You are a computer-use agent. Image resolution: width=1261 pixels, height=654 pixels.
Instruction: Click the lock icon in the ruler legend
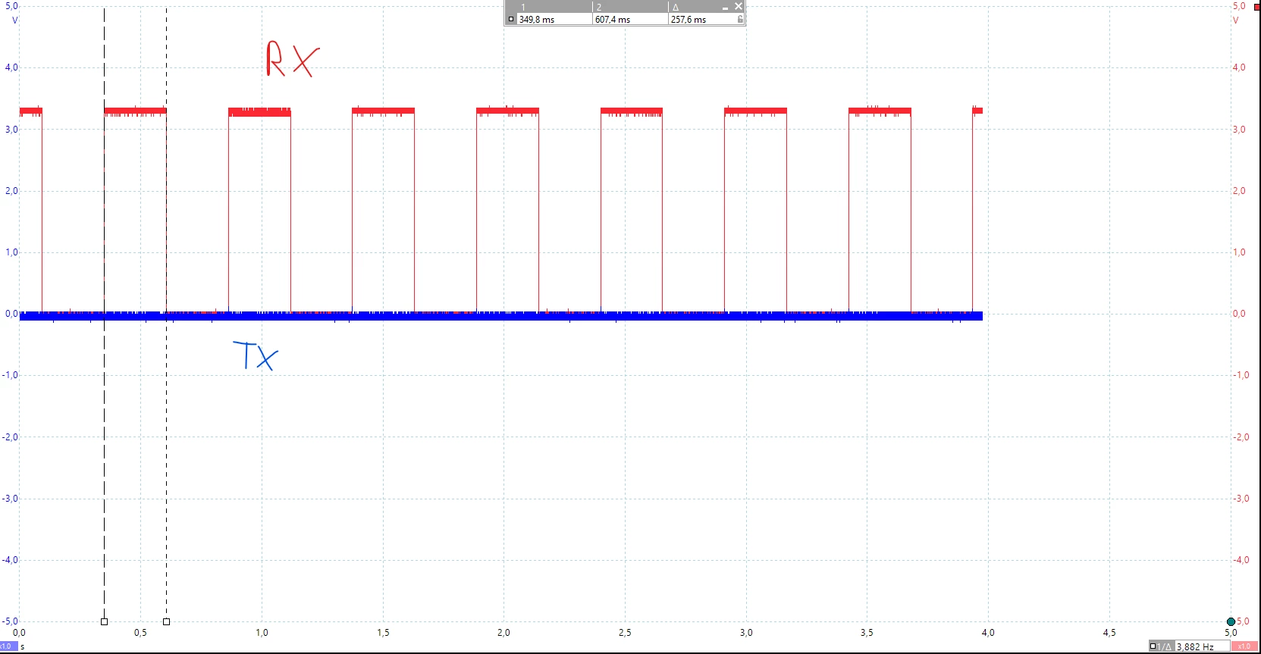tap(740, 20)
